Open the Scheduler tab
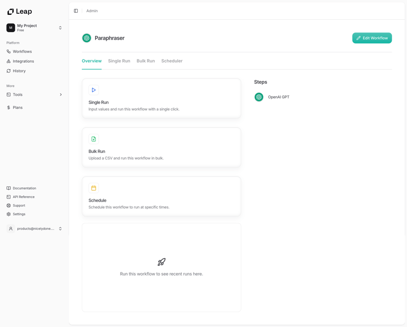407x327 pixels. (172, 61)
